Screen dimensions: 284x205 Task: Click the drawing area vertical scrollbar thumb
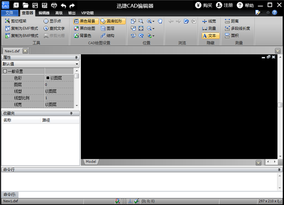click(x=280, y=105)
